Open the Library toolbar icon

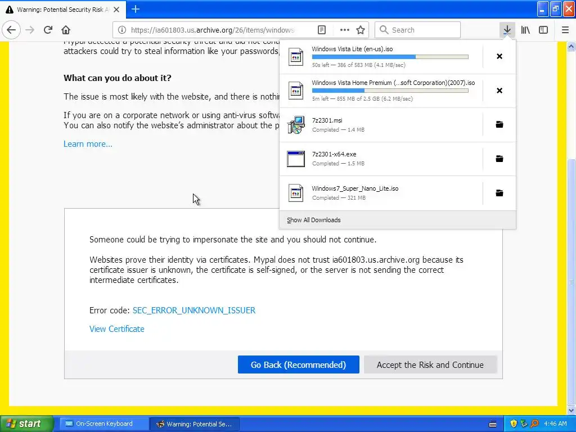point(525,30)
